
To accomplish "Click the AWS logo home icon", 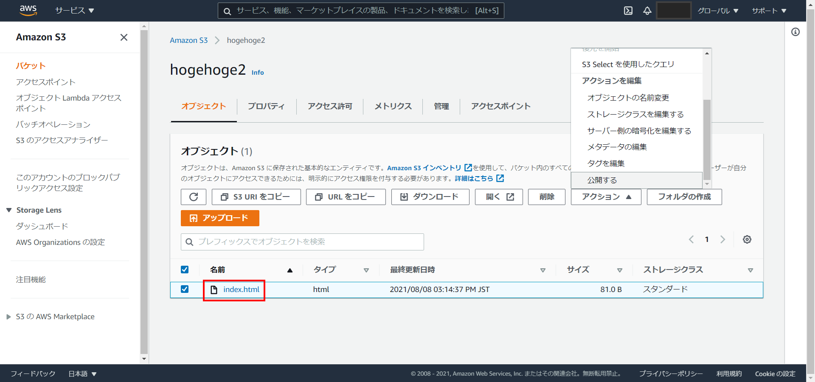I will (x=28, y=10).
